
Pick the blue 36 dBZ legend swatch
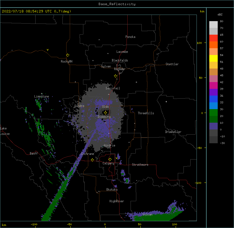(x=213, y=99)
